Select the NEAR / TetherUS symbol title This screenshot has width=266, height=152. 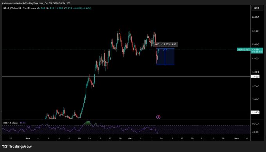click(x=20, y=8)
